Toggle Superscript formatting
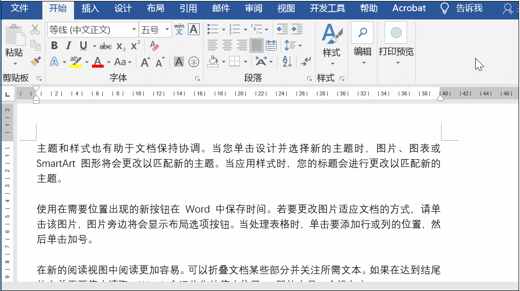 click(135, 45)
